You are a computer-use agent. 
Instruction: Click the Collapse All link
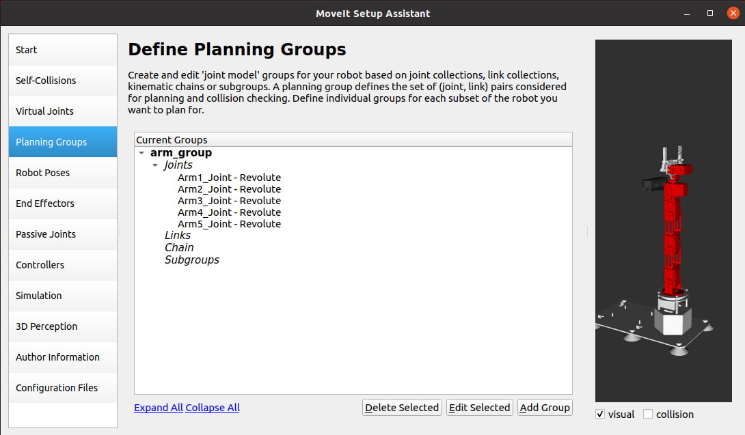coord(213,408)
